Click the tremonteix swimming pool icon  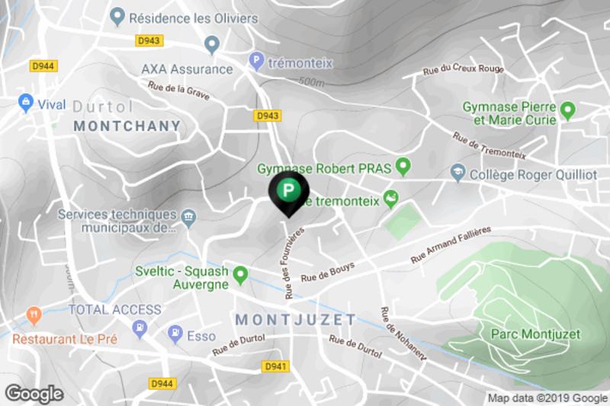(x=390, y=200)
